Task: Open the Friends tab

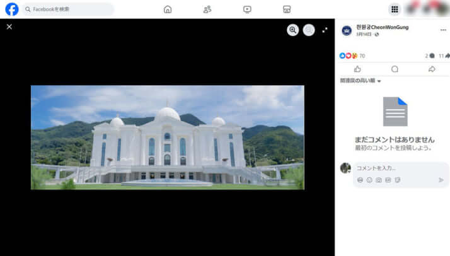Action: tap(207, 9)
